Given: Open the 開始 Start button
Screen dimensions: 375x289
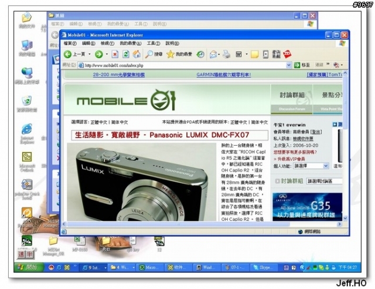Looking at the screenshot, I should point(29,267).
